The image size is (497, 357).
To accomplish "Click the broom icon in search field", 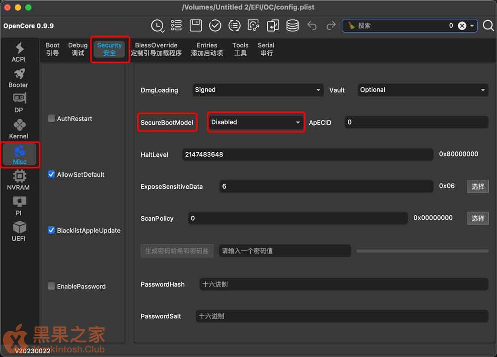I will [351, 26].
